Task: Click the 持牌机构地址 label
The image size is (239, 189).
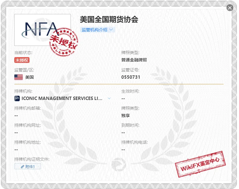Action: click(28, 143)
